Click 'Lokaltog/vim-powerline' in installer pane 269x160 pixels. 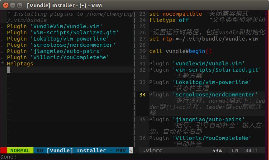click(x=70, y=39)
